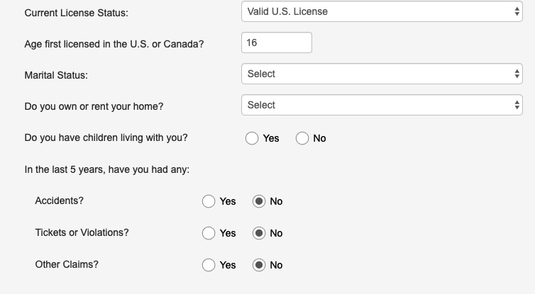
Task: Click the "Do you own or rent" label
Action: point(94,106)
